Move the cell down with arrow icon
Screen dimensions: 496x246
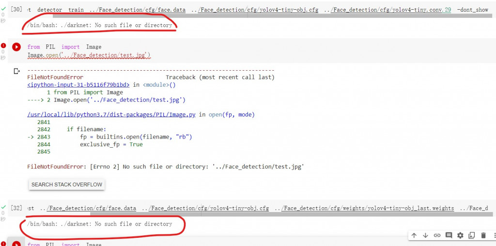click(425, 235)
